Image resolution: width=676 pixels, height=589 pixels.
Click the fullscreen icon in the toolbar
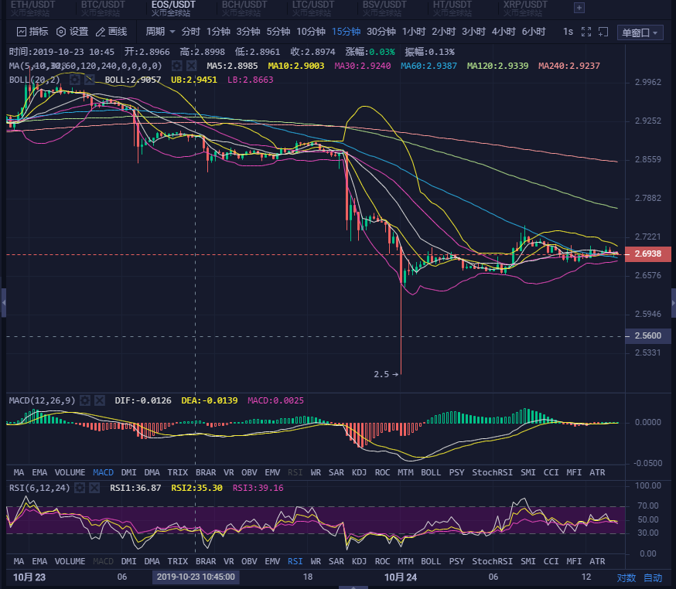pos(586,32)
